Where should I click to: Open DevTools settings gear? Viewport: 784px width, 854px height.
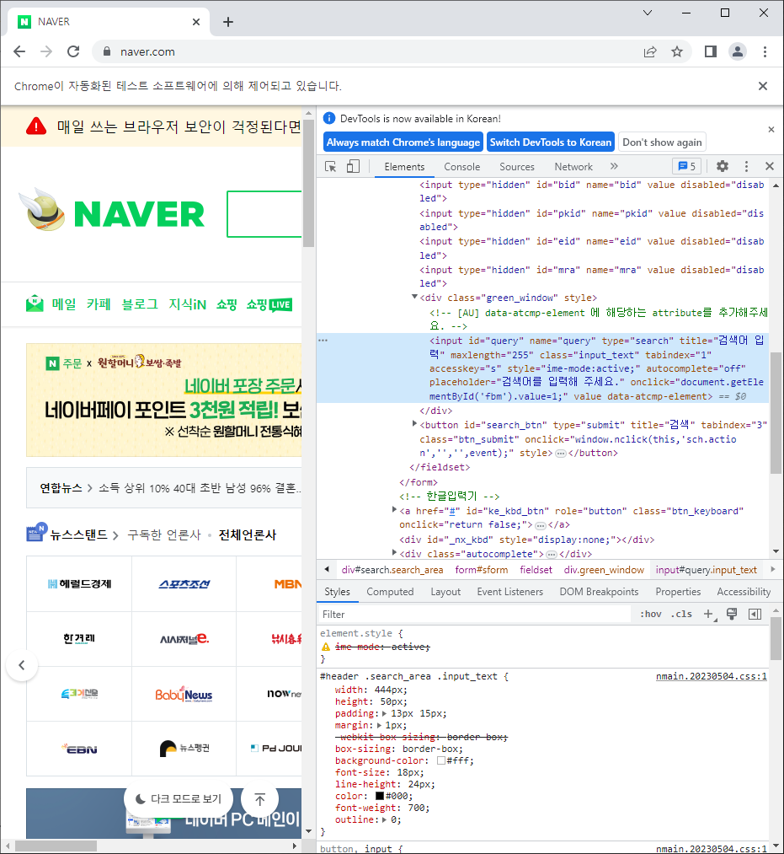click(722, 166)
